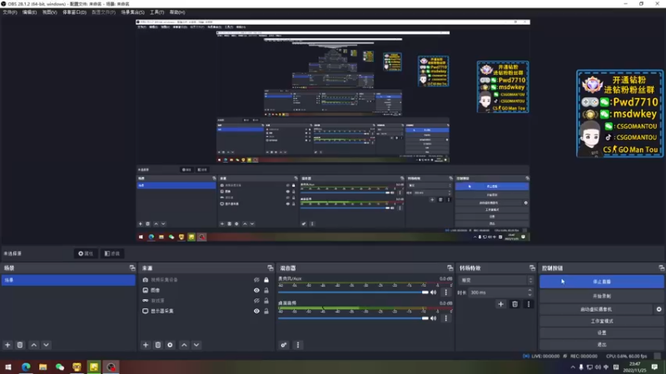Screen dimensions: 666x374
Task: Increase transition duration with up arrow
Action: (529, 290)
